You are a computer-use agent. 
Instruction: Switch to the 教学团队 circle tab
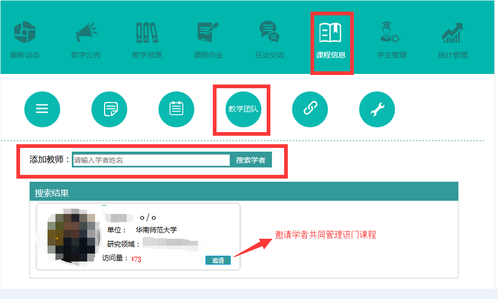point(243,109)
